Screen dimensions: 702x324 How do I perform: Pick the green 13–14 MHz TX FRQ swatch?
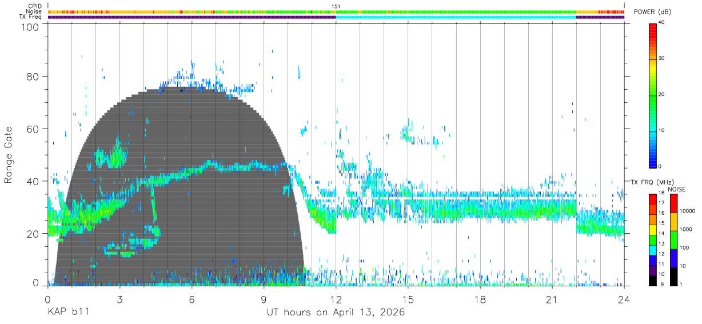click(x=653, y=239)
